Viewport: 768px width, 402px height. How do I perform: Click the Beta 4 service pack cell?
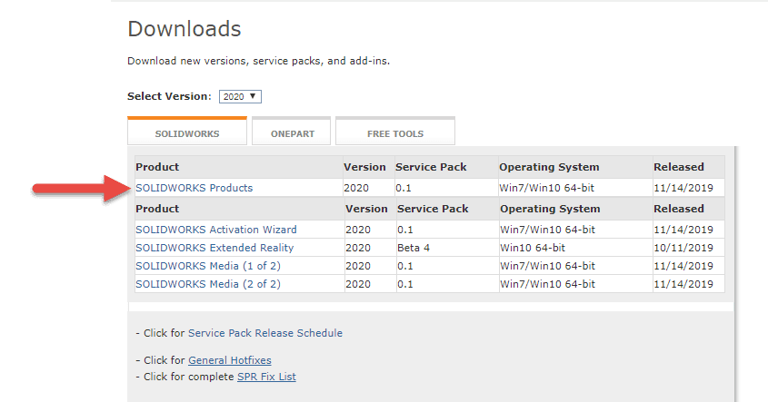tap(414, 248)
